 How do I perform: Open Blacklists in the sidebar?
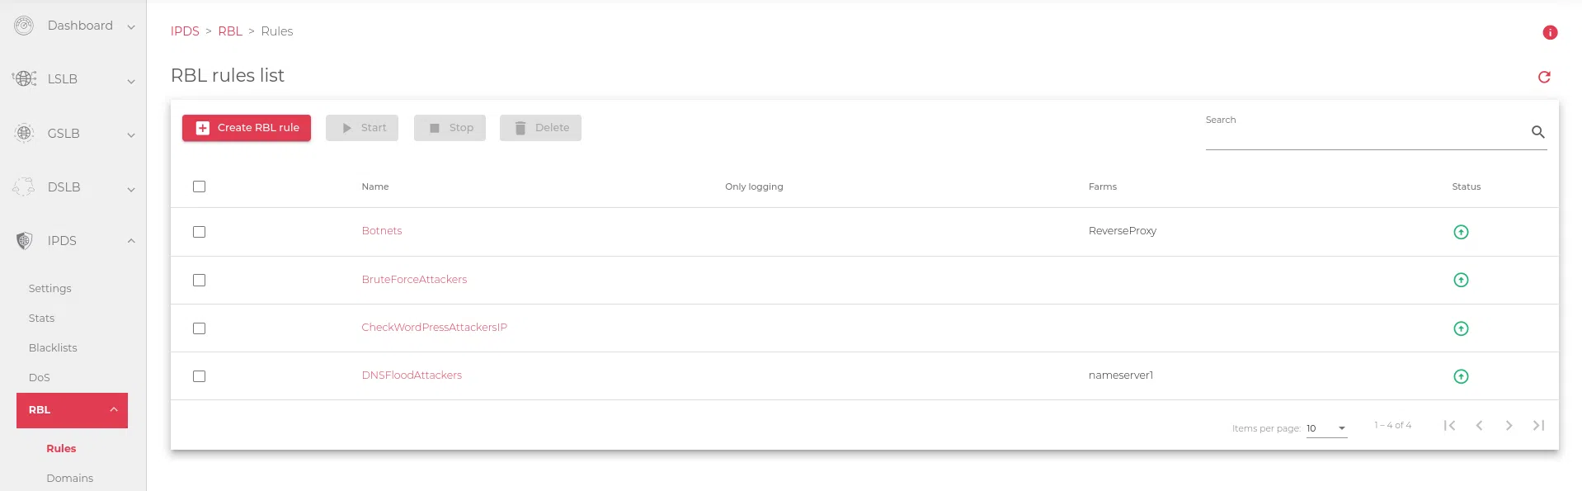[x=53, y=348]
